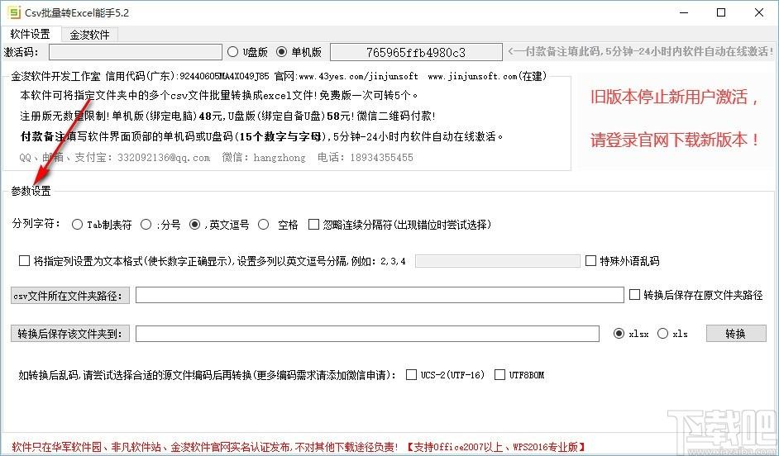The width and height of the screenshot is (779, 456).
Task: Click the 332092136@qq.com contact text
Action: (x=164, y=158)
